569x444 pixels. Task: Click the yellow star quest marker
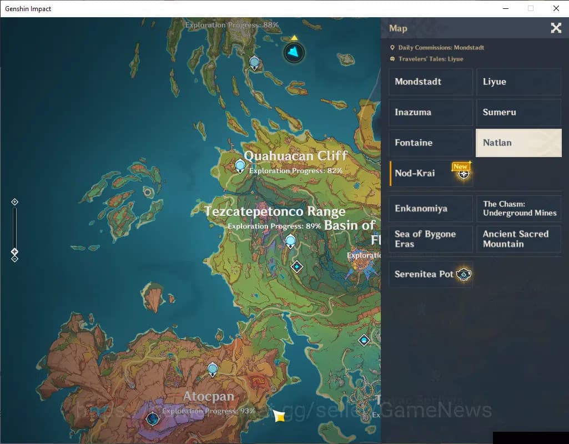[x=279, y=416]
